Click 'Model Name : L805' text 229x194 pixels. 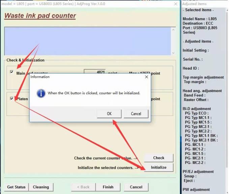pos(200,19)
